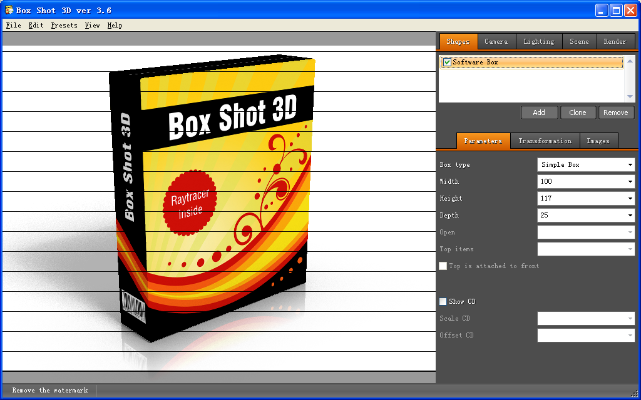641x400 pixels.
Task: Open the Help menu
Action: pos(115,25)
